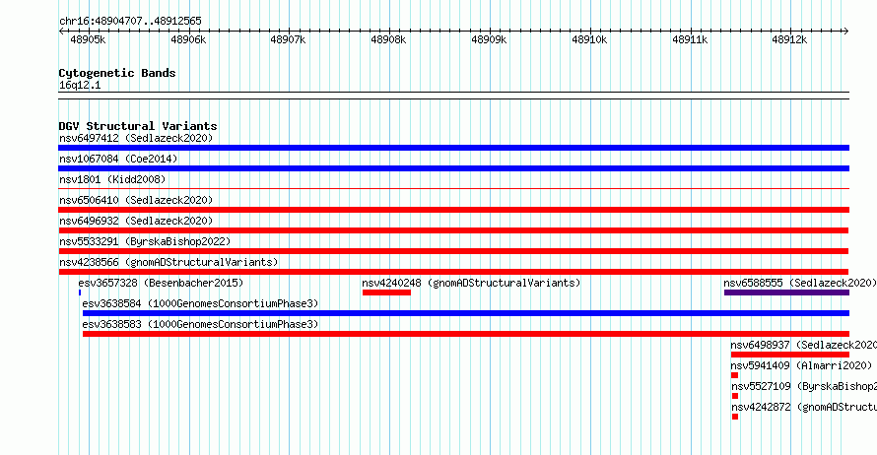The height and width of the screenshot is (455, 877).
Task: Click the 48905k ruler label
Action: click(88, 39)
